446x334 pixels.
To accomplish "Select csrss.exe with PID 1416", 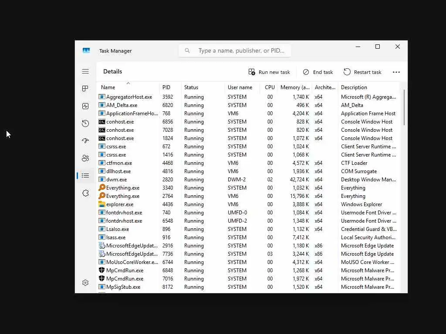I will pyautogui.click(x=249, y=154).
